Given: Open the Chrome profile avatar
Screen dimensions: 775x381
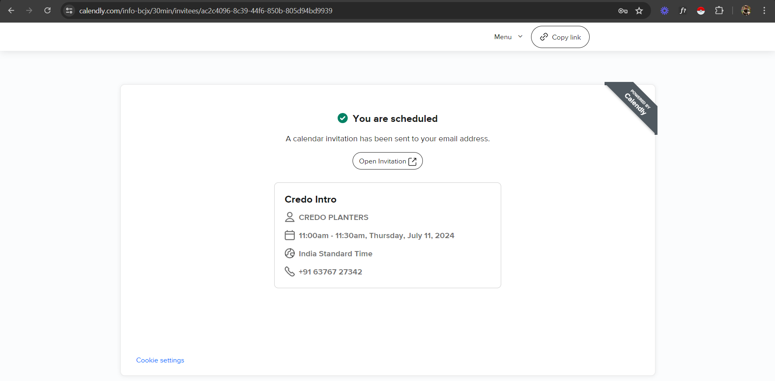Looking at the screenshot, I should [x=746, y=10].
